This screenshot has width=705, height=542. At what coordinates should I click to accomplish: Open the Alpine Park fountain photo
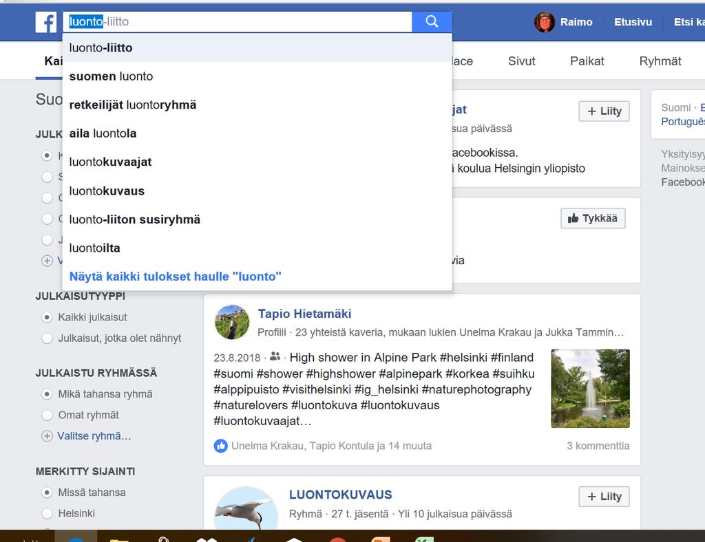(590, 389)
